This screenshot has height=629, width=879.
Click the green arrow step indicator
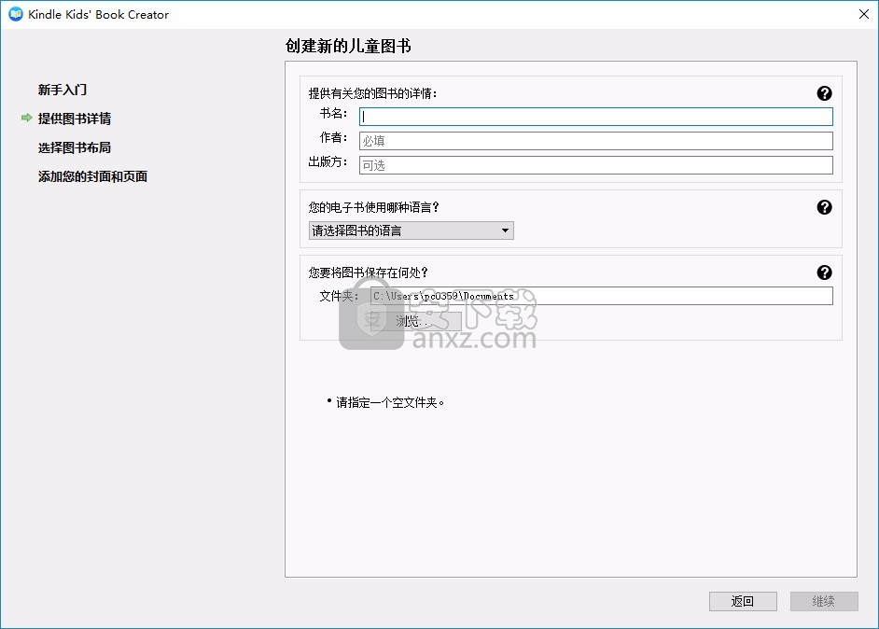[26, 118]
